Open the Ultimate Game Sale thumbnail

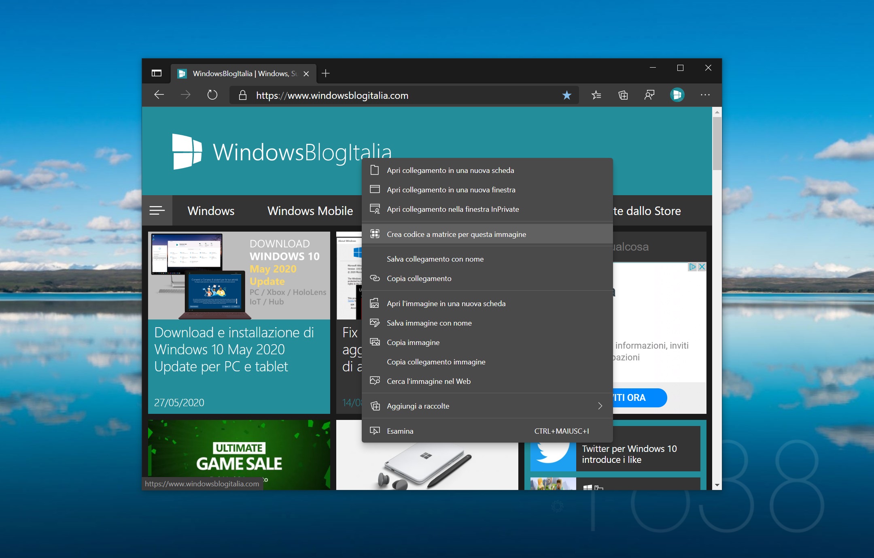(x=239, y=455)
